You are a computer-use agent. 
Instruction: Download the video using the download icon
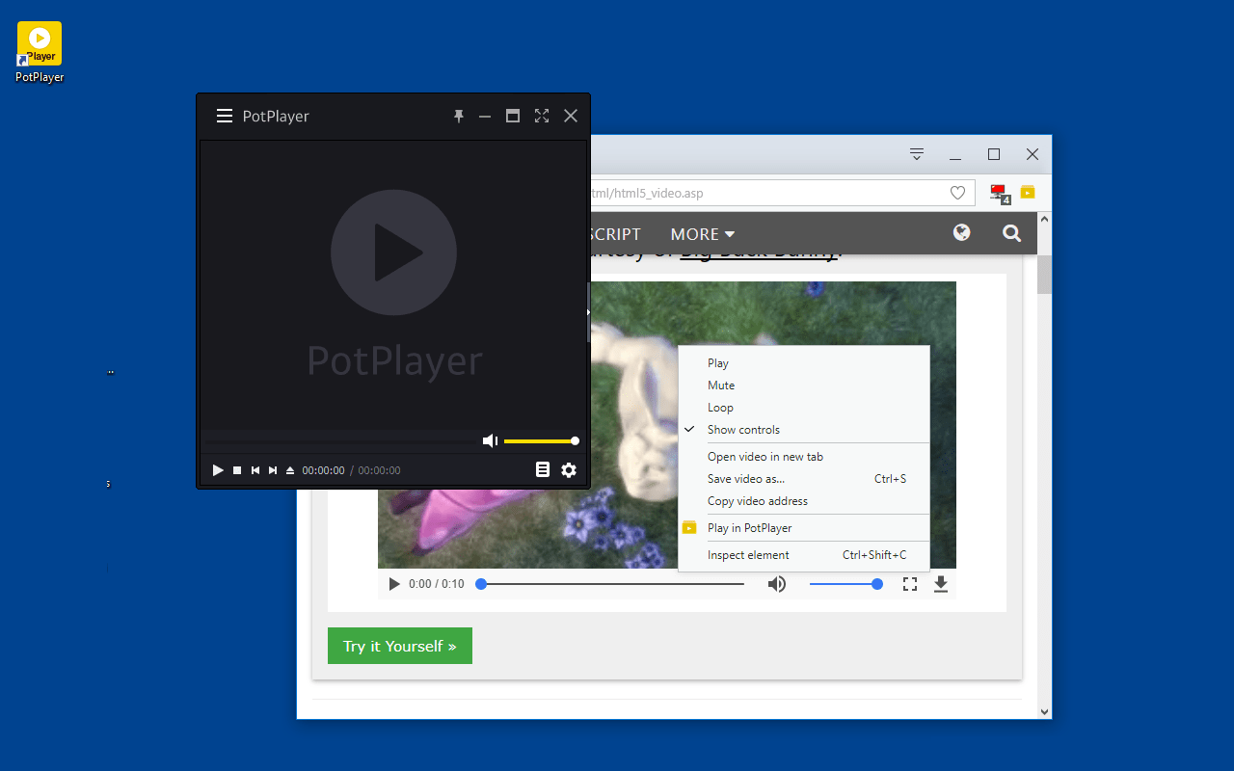coord(940,583)
